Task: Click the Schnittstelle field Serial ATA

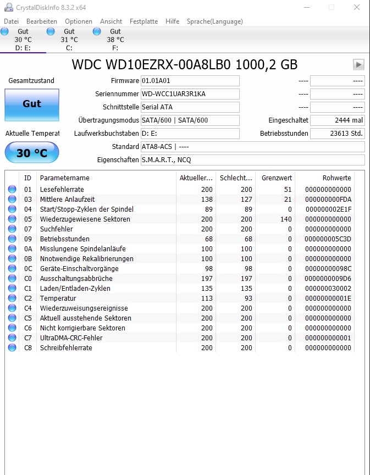Action: click(190, 107)
